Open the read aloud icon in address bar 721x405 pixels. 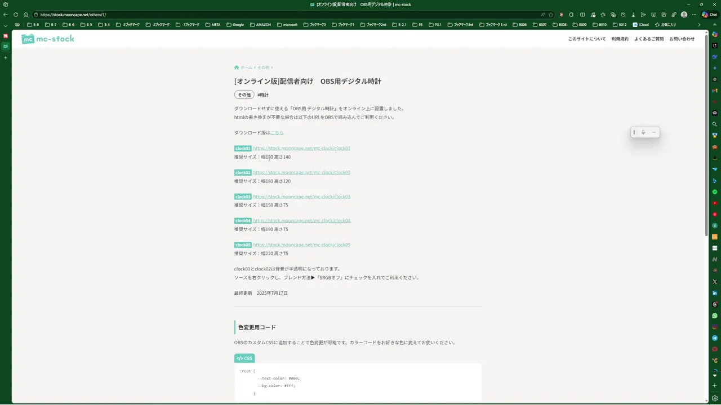(x=543, y=15)
